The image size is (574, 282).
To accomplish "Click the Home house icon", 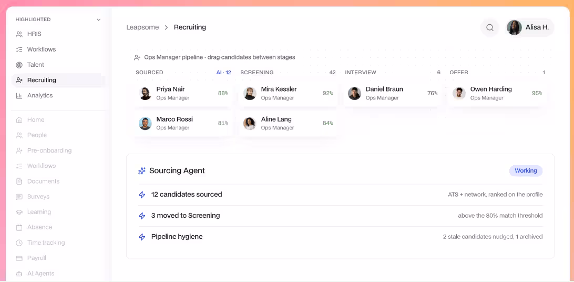I will click(19, 120).
